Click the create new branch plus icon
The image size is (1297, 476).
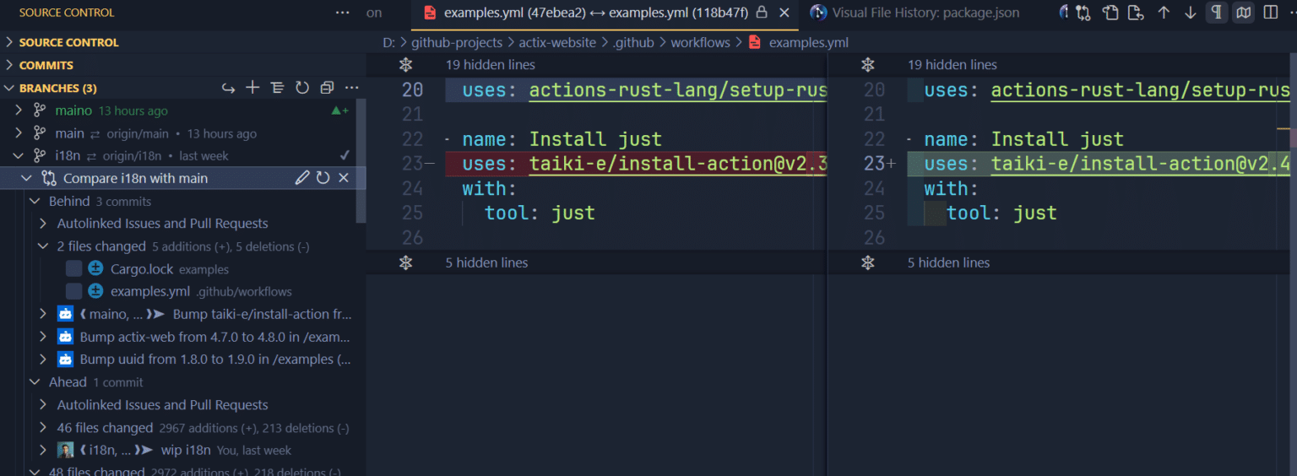[x=252, y=88]
